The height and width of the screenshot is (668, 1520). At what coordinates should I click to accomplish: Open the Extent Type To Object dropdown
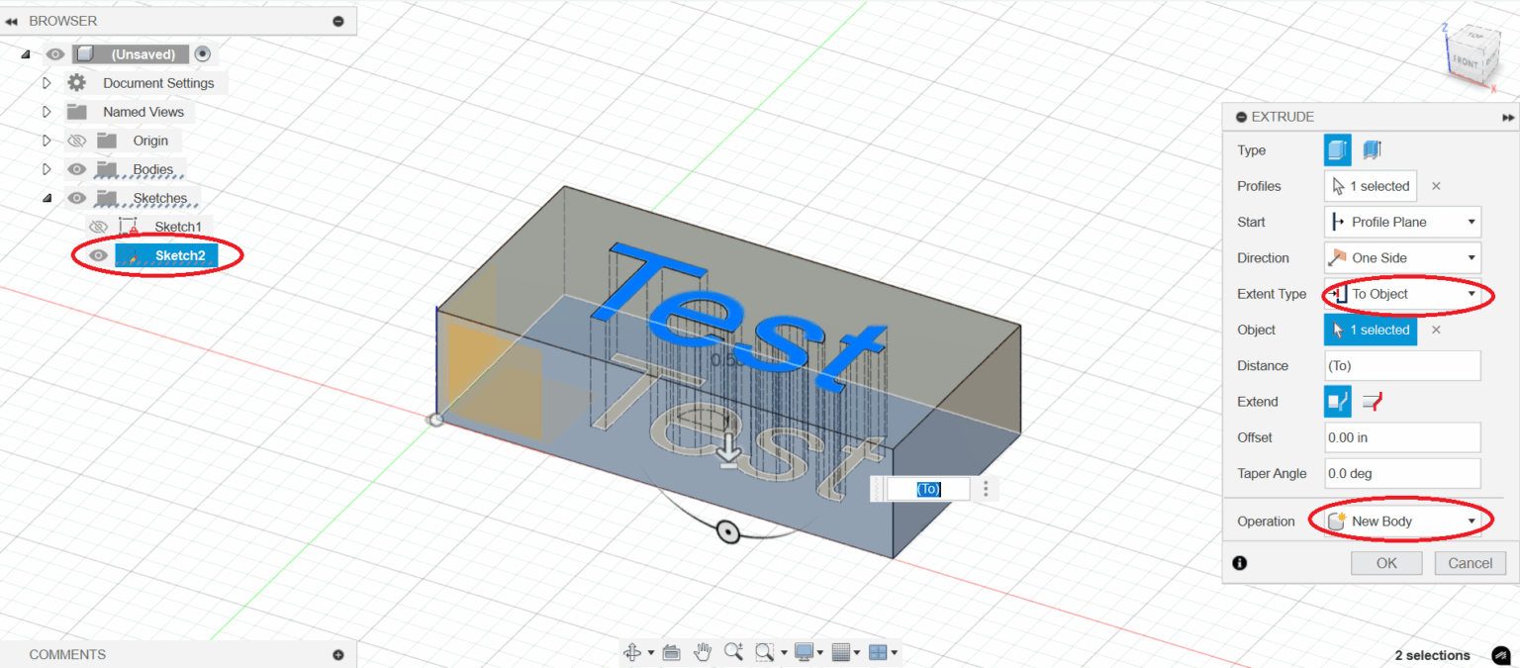(1402, 294)
